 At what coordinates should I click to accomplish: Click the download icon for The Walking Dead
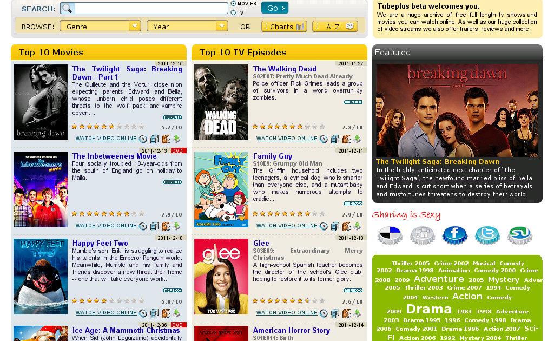pos(357,139)
